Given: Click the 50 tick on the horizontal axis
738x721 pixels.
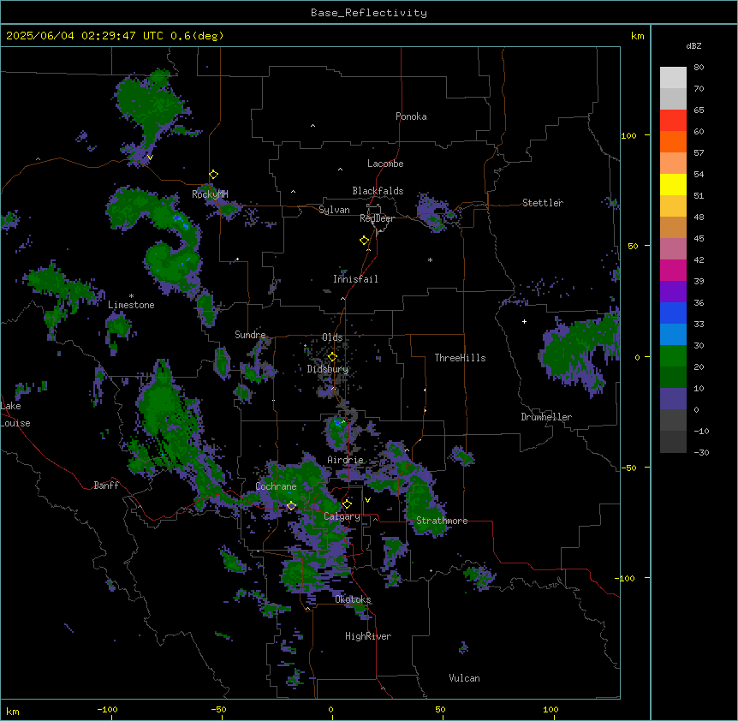Looking at the screenshot, I should pos(440,709).
